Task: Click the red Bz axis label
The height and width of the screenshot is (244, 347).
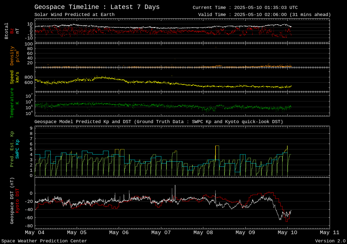Action: (x=12, y=31)
